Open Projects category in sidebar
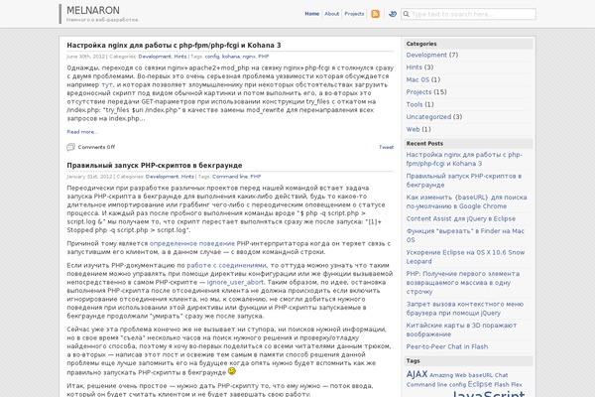 coord(418,92)
